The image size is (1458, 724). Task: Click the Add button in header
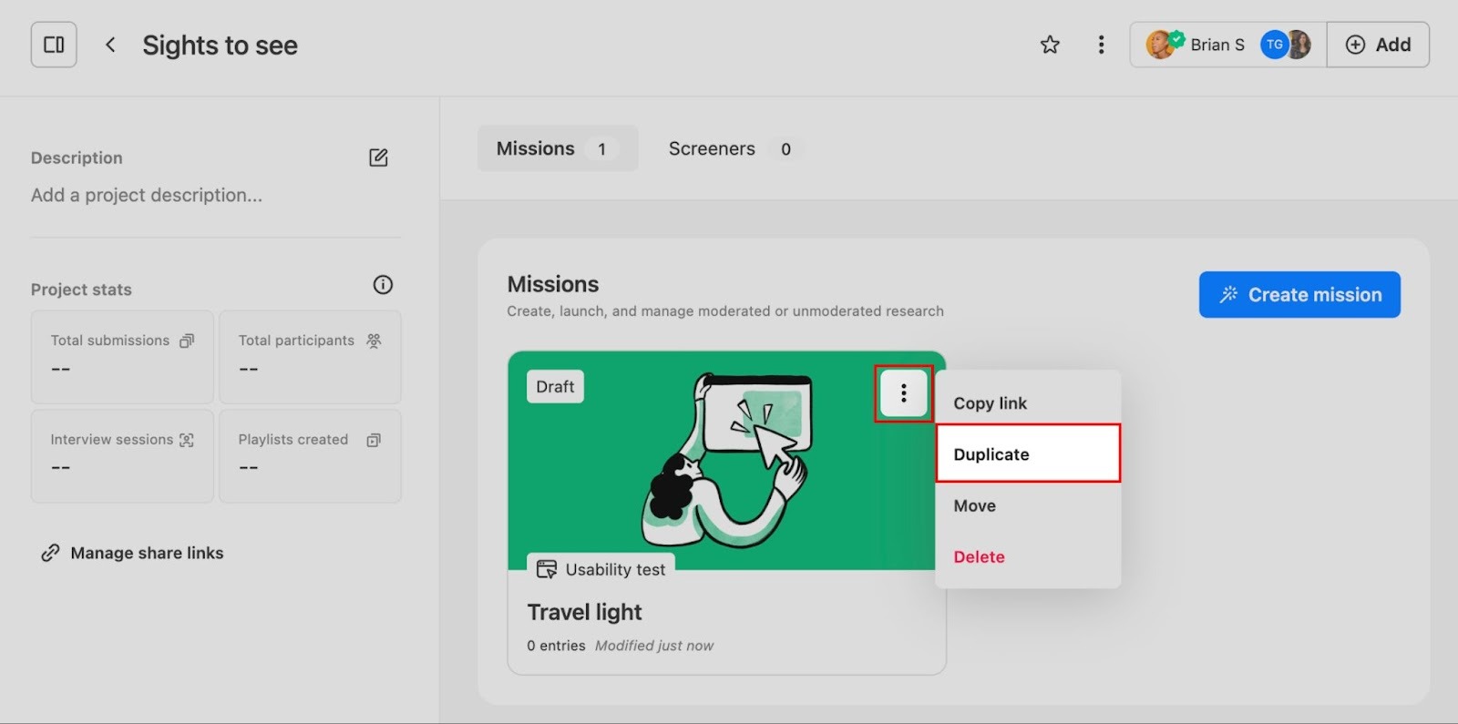(1378, 45)
